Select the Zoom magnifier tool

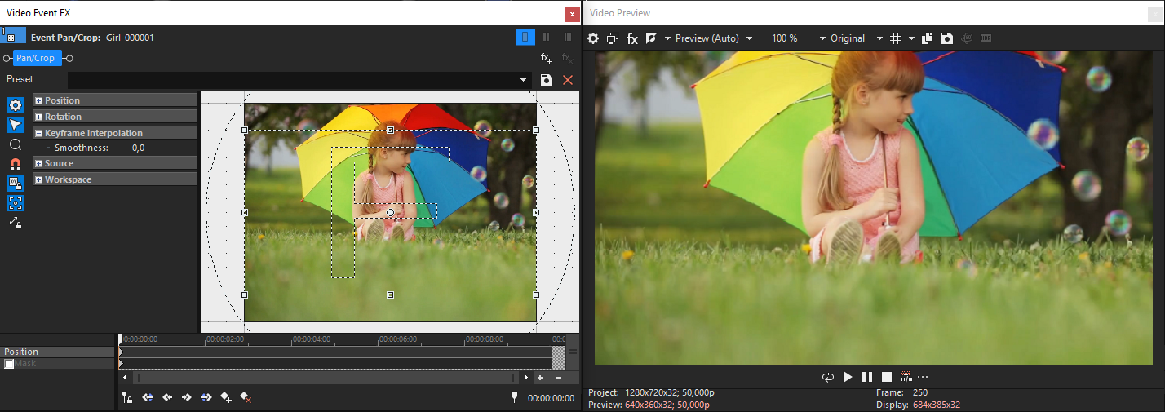coord(16,144)
